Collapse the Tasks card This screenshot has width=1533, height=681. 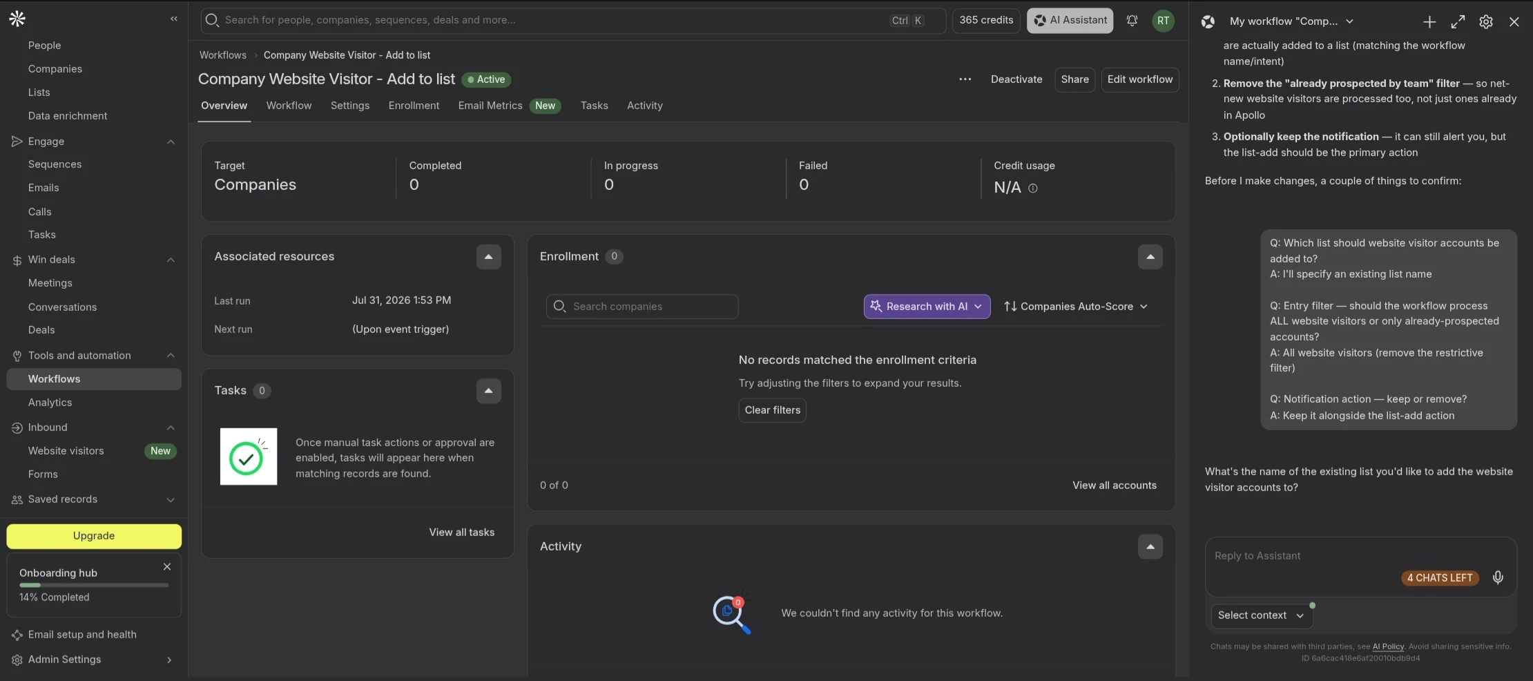click(489, 391)
